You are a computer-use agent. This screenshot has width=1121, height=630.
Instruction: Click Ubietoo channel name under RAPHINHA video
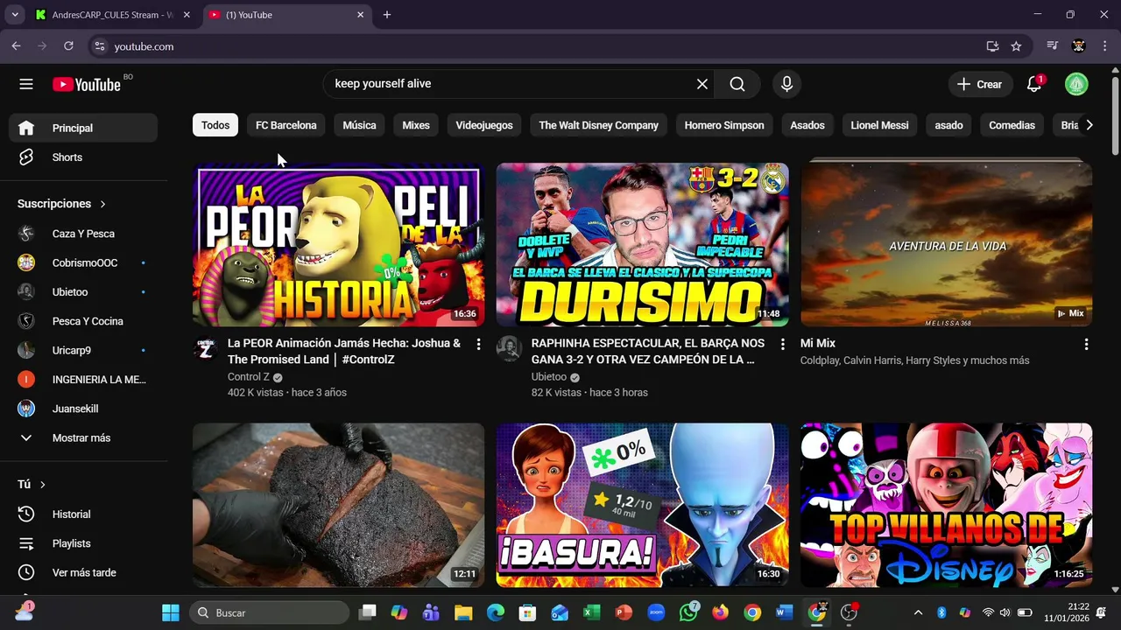(x=549, y=377)
